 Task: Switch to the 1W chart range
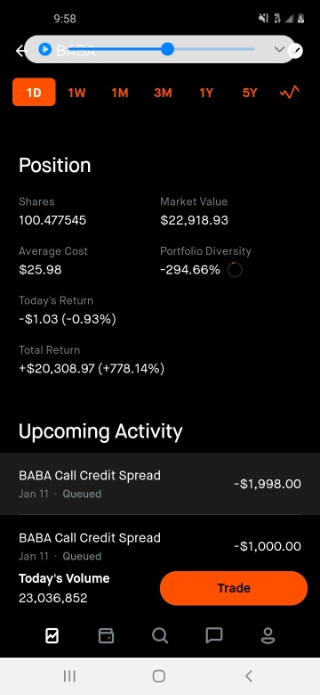pyautogui.click(x=76, y=93)
